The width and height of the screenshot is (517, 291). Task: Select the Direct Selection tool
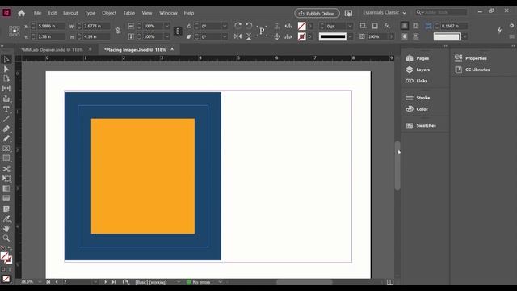click(x=6, y=69)
